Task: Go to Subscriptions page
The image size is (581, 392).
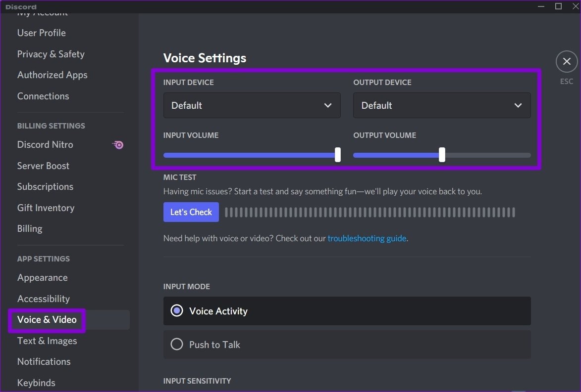Action: point(45,187)
